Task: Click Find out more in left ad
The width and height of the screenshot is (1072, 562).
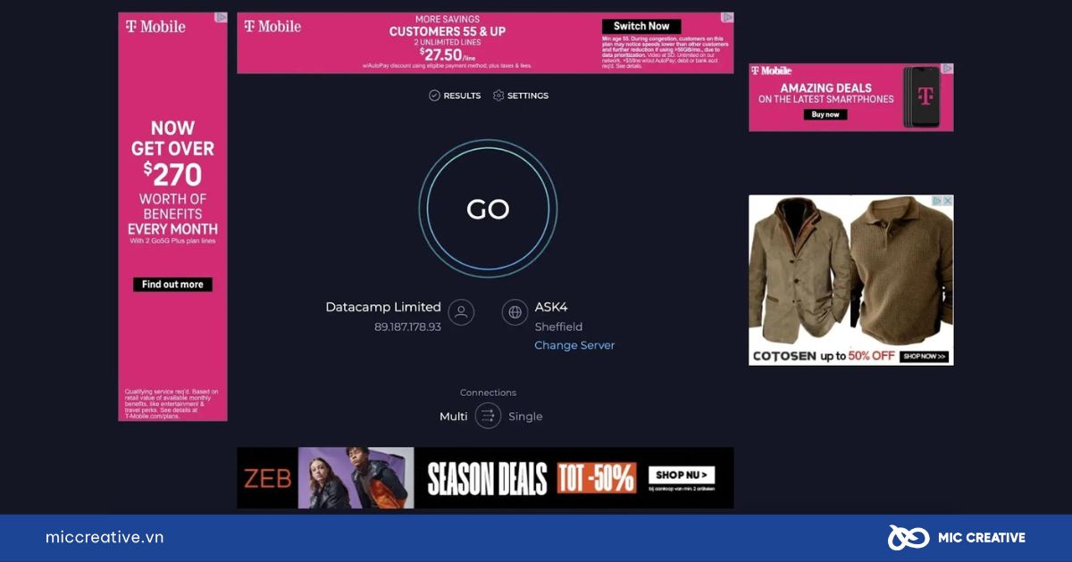Action: coord(172,285)
